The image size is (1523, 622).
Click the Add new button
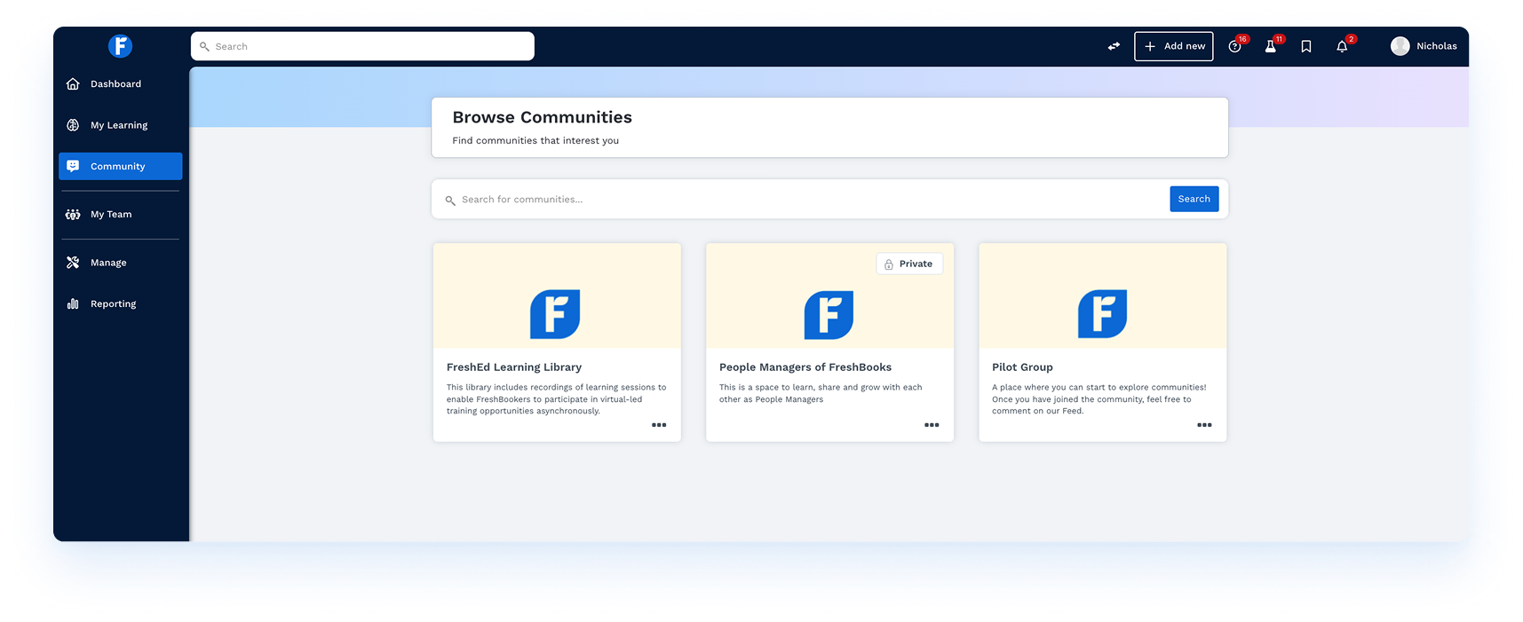1173,46
